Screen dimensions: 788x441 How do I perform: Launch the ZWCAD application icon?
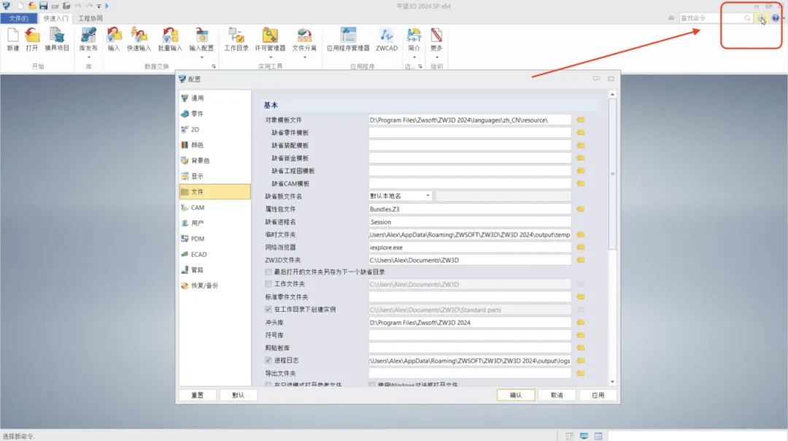coord(386,39)
